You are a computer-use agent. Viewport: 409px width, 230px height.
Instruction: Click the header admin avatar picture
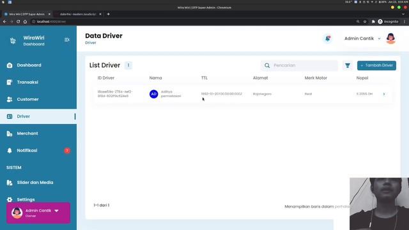pyautogui.click(x=390, y=38)
